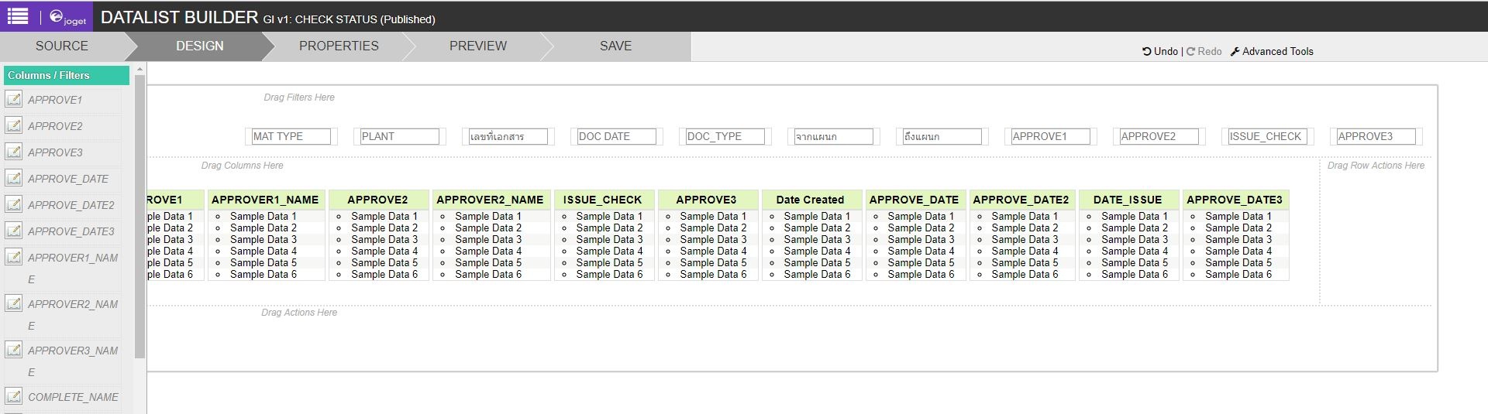
Task: Click the hamburger menu icon in header
Action: pyautogui.click(x=18, y=16)
